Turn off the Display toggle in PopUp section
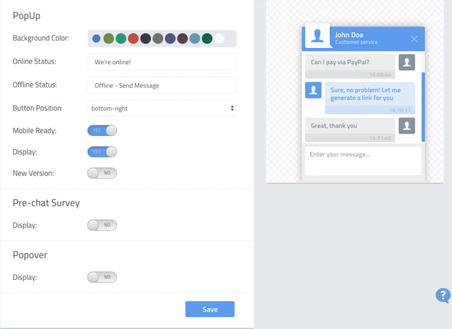Viewport: 452px width, 329px height. 102,152
